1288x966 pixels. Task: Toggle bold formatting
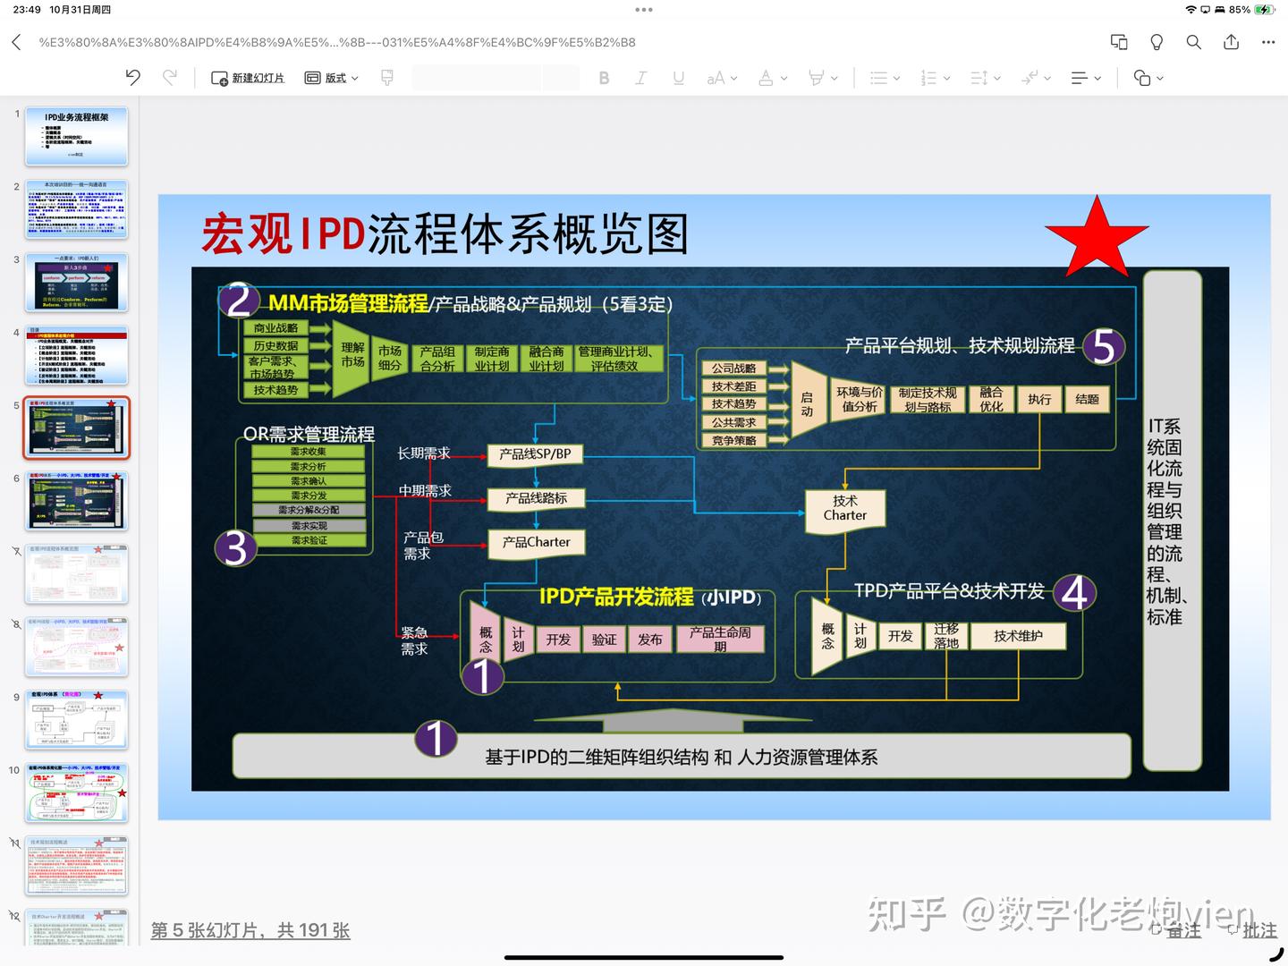tap(604, 78)
